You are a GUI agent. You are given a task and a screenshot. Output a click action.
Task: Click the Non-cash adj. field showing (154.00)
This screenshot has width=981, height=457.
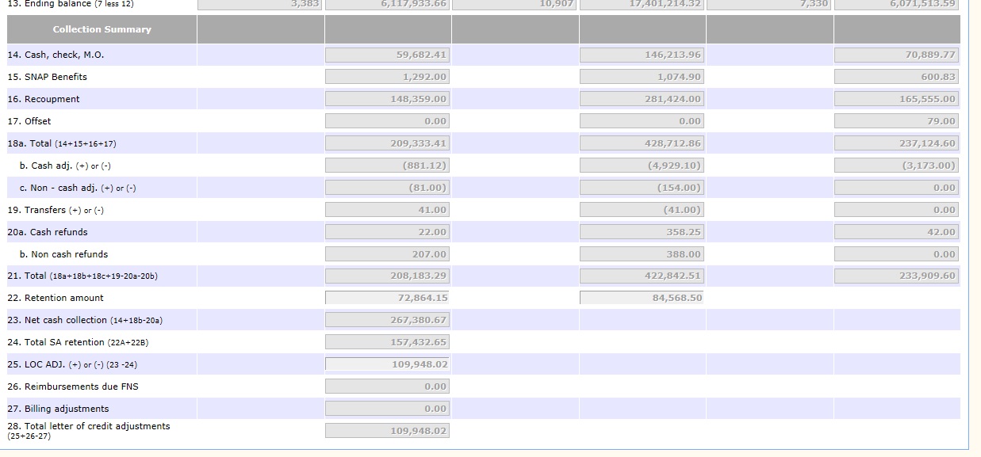pos(642,188)
